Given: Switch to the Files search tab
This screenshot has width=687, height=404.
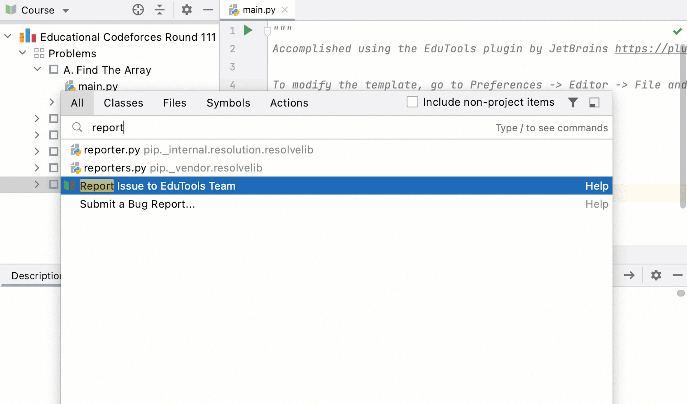Looking at the screenshot, I should coord(174,103).
